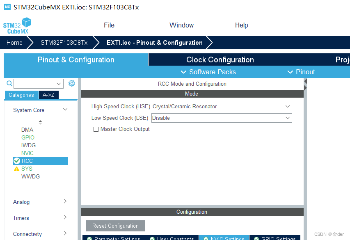Open the Low Speed Clock (LSE) dropdown
The image size is (350, 240).
coord(222,118)
